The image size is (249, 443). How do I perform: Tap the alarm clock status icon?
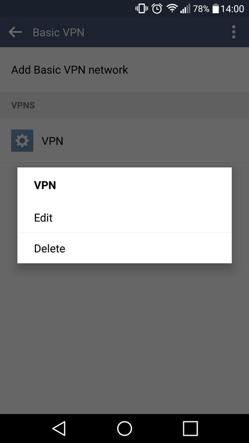point(157,9)
